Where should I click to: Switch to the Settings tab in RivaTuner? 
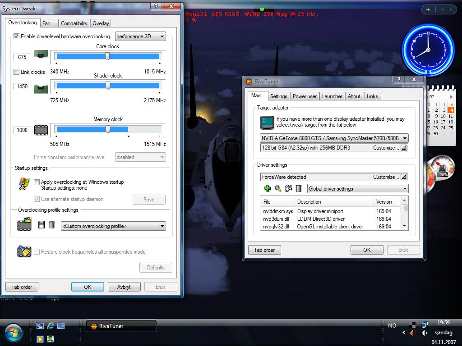(278, 96)
